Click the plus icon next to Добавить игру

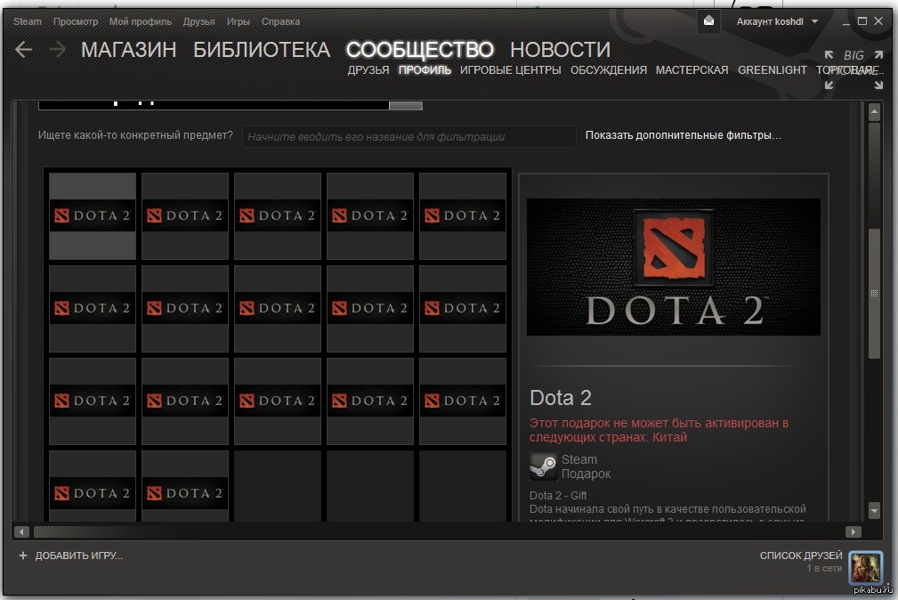coord(23,555)
